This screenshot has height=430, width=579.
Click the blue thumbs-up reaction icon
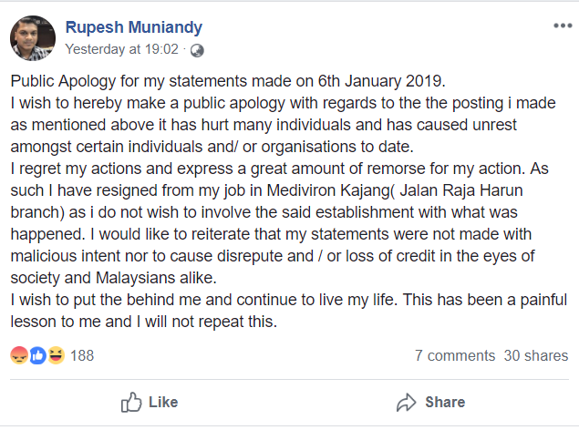[x=37, y=355]
